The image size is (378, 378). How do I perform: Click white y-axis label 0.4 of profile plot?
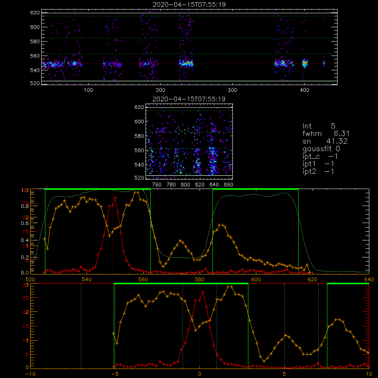pyautogui.click(x=25, y=240)
